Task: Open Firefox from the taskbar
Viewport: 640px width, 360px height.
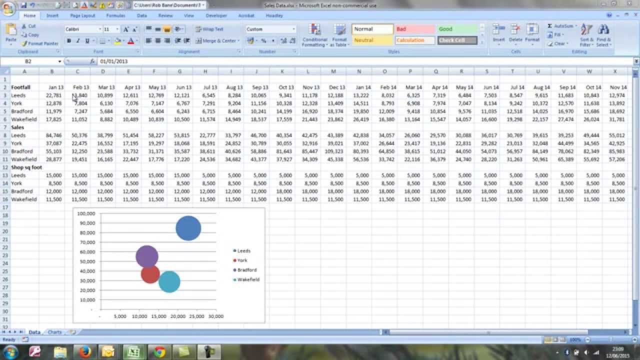Action: [x=86, y=352]
